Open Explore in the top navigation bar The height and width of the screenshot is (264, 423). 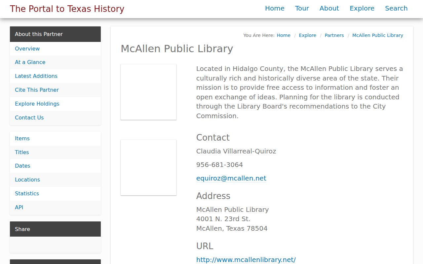coord(362,8)
